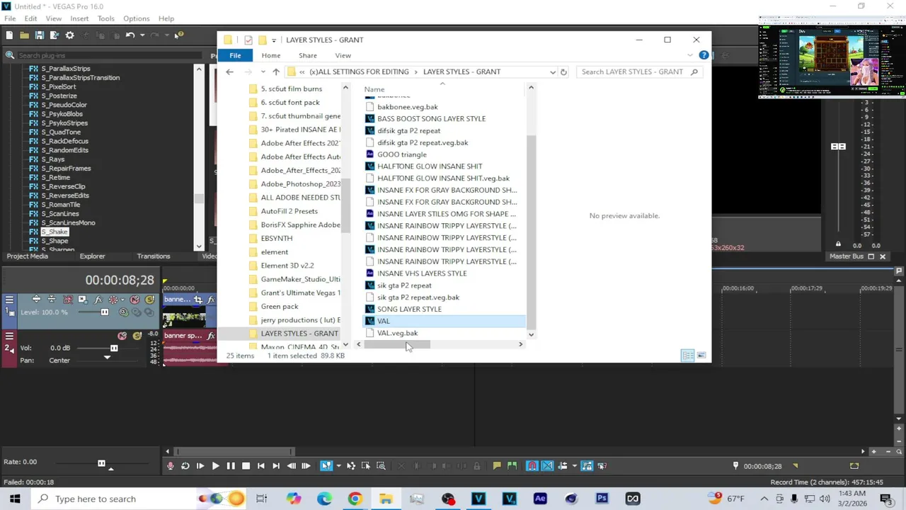
Task: Go up one folder level in Explorer
Action: (276, 72)
